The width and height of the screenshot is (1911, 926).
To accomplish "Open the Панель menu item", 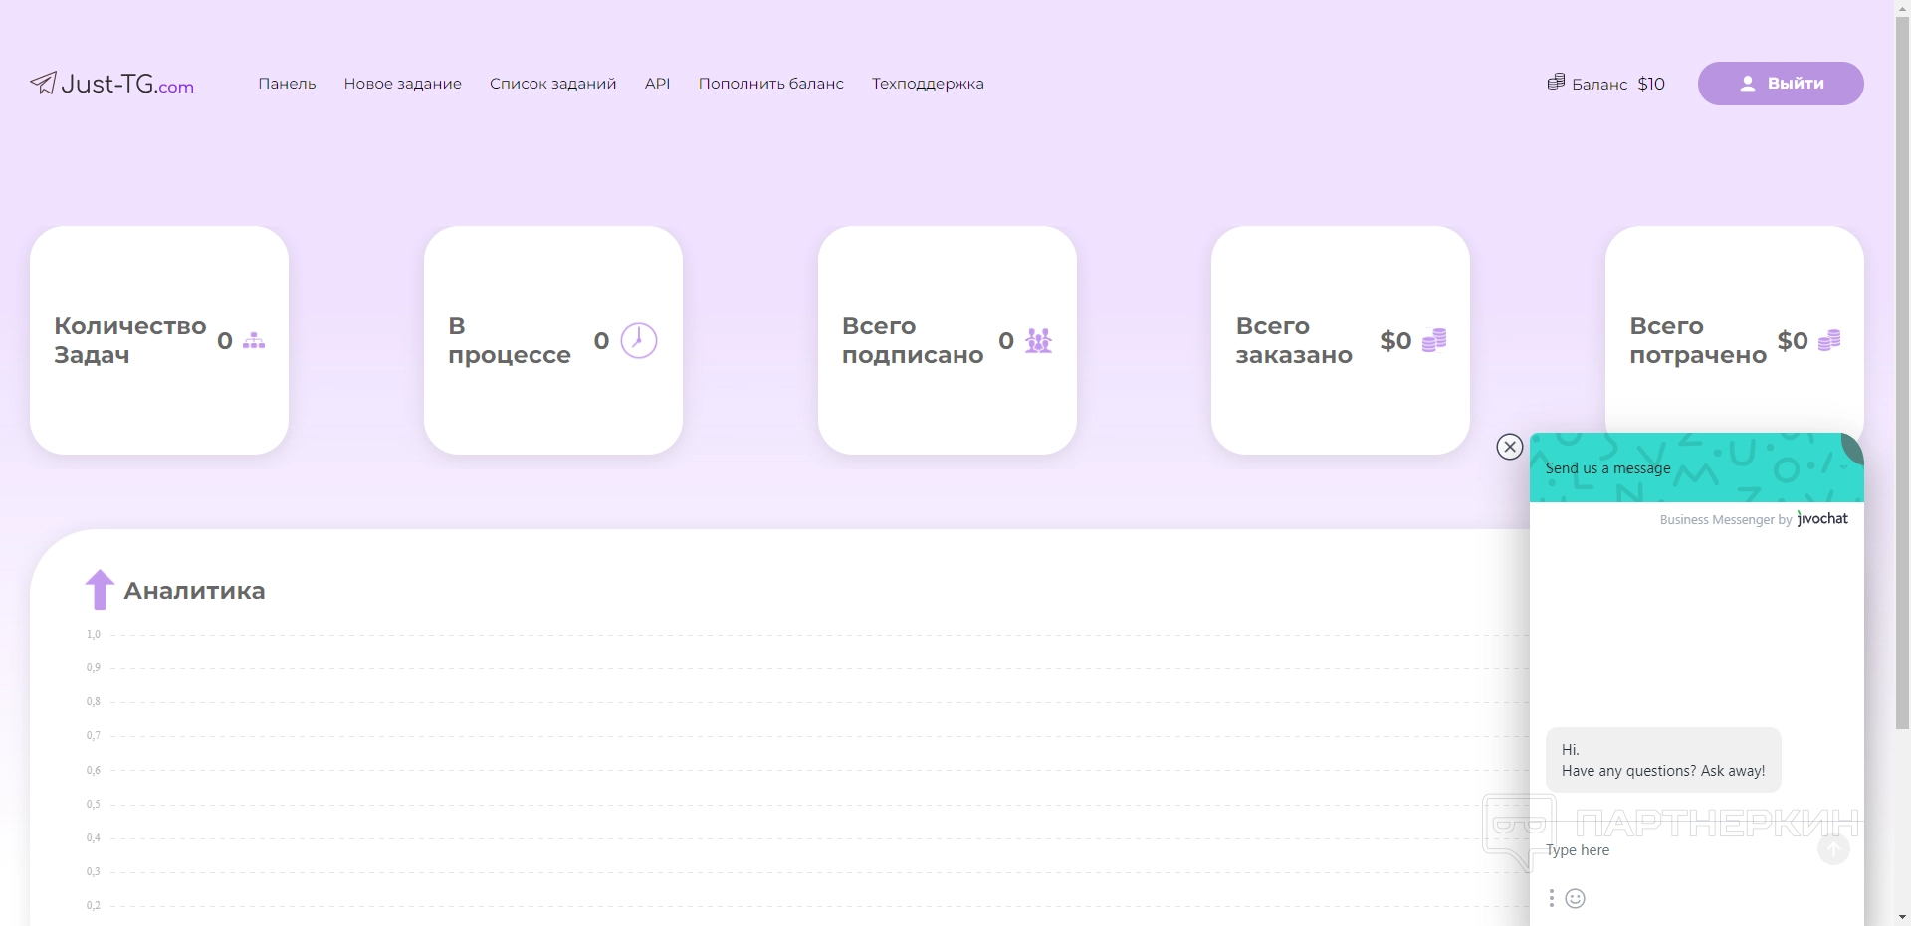I will [287, 84].
